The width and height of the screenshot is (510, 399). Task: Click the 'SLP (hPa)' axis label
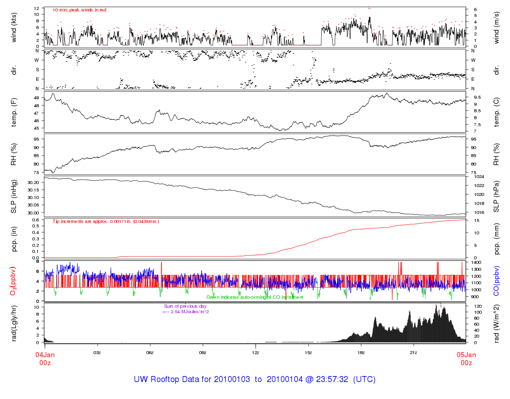[497, 197]
